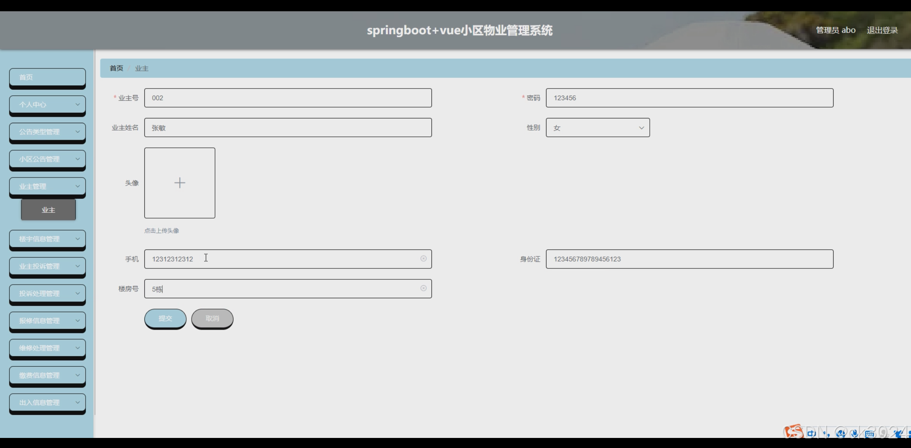Expand the 楼宇信息管理 sidebar menu
Viewport: 911px width, 448px height.
click(47, 239)
